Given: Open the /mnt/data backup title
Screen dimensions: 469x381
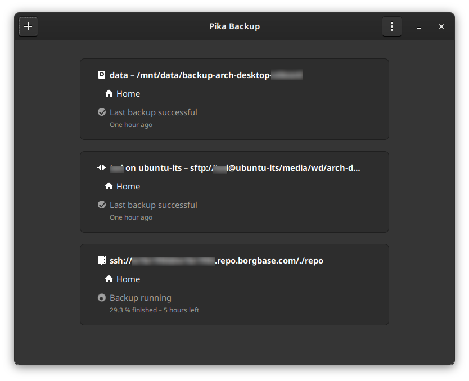Looking at the screenshot, I should click(206, 75).
